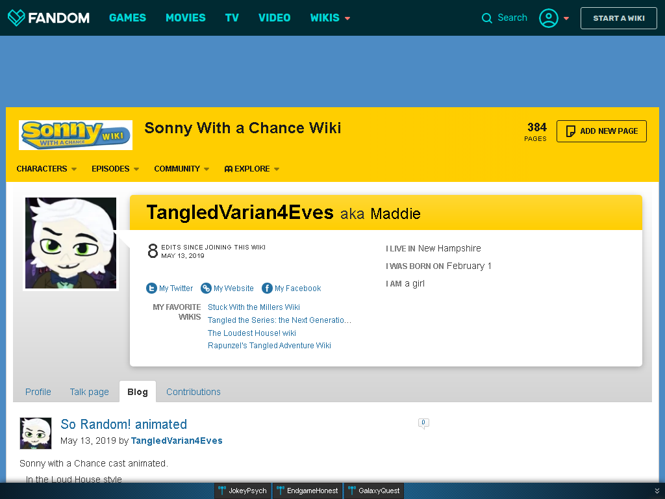Click the TangledVarian4Eves profile avatar image
The width and height of the screenshot is (665, 499).
tap(71, 243)
